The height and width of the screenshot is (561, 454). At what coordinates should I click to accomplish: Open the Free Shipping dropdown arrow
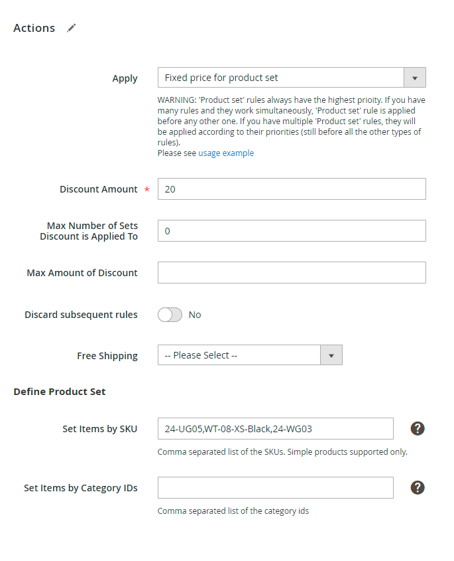point(331,355)
